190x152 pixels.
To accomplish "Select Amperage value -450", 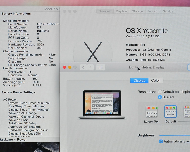I will click(x=36, y=82).
